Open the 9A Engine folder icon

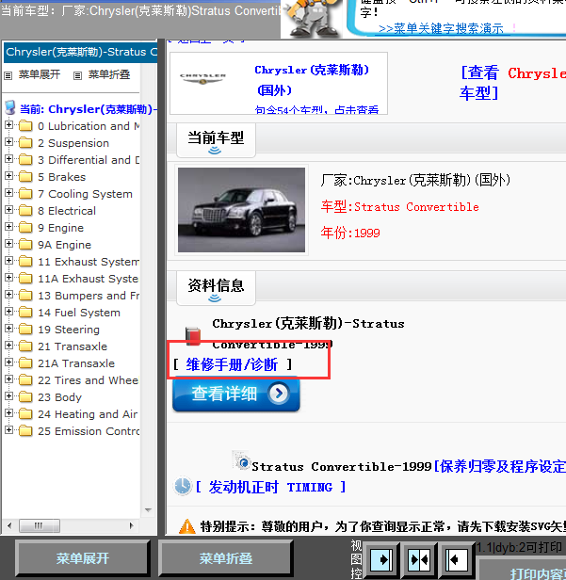[x=25, y=245]
